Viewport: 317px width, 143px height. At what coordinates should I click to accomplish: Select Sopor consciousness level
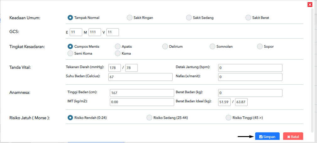[260, 46]
